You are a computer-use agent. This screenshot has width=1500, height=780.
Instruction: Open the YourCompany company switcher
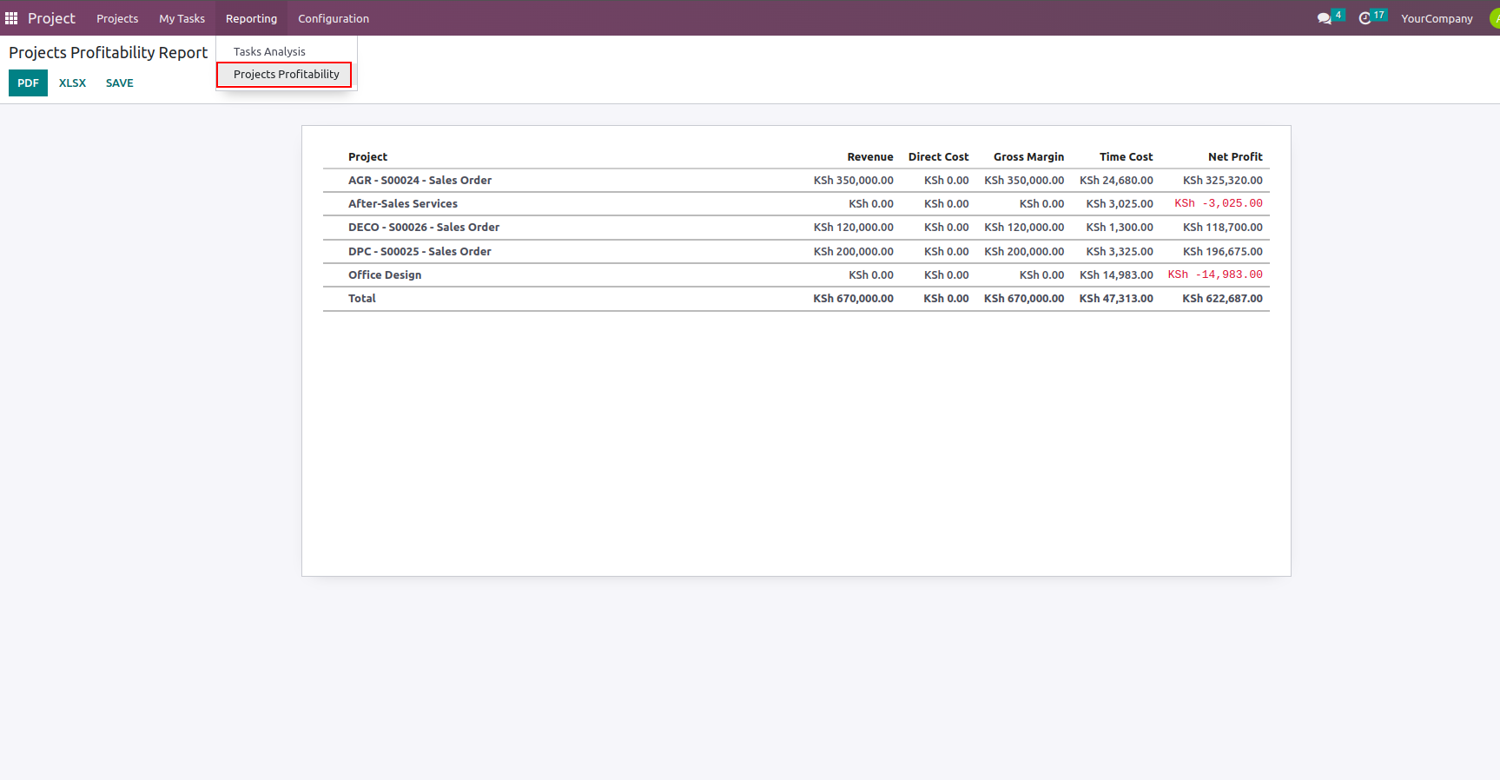(x=1437, y=18)
